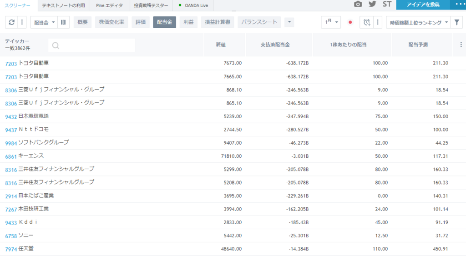This screenshot has width=466, height=256.
Task: Click Toyota closing price 7673.00
Action: click(233, 63)
